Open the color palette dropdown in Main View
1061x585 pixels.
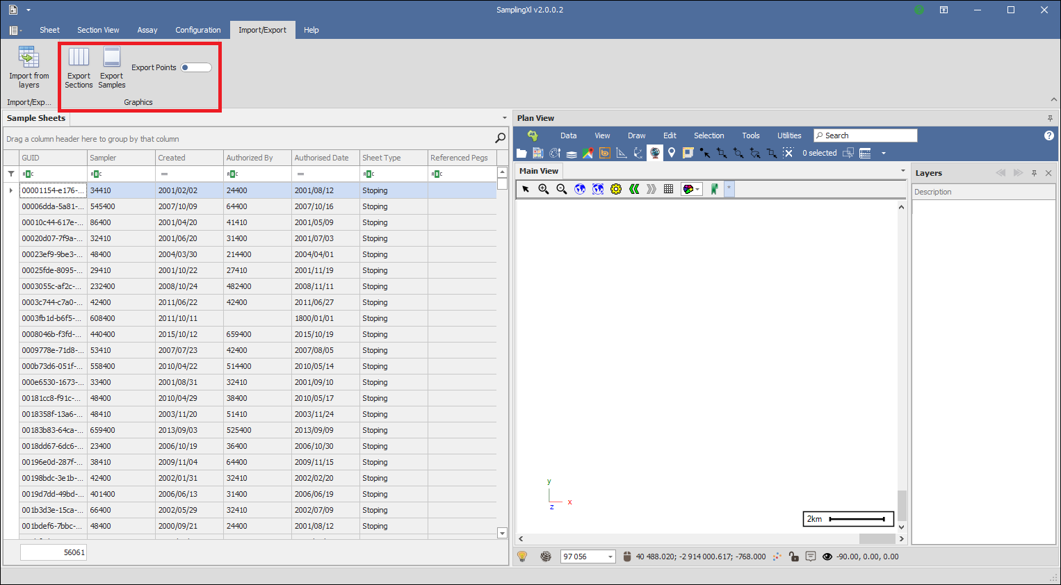point(692,189)
